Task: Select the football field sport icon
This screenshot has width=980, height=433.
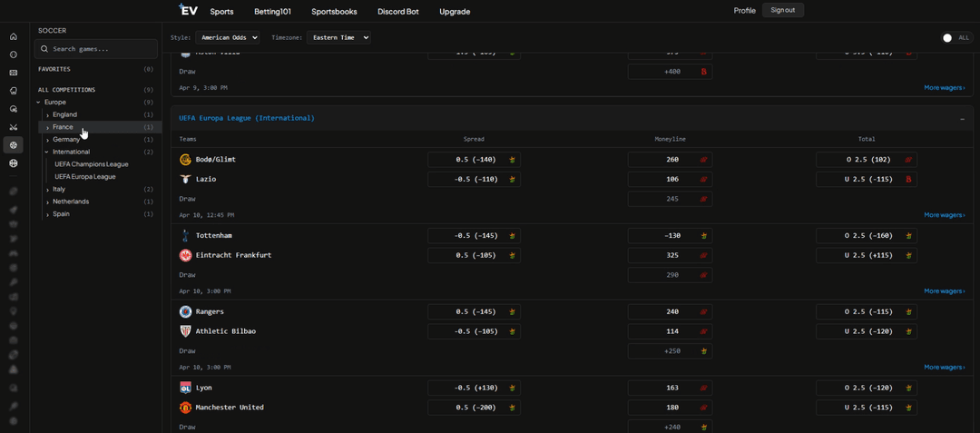Action: click(13, 74)
